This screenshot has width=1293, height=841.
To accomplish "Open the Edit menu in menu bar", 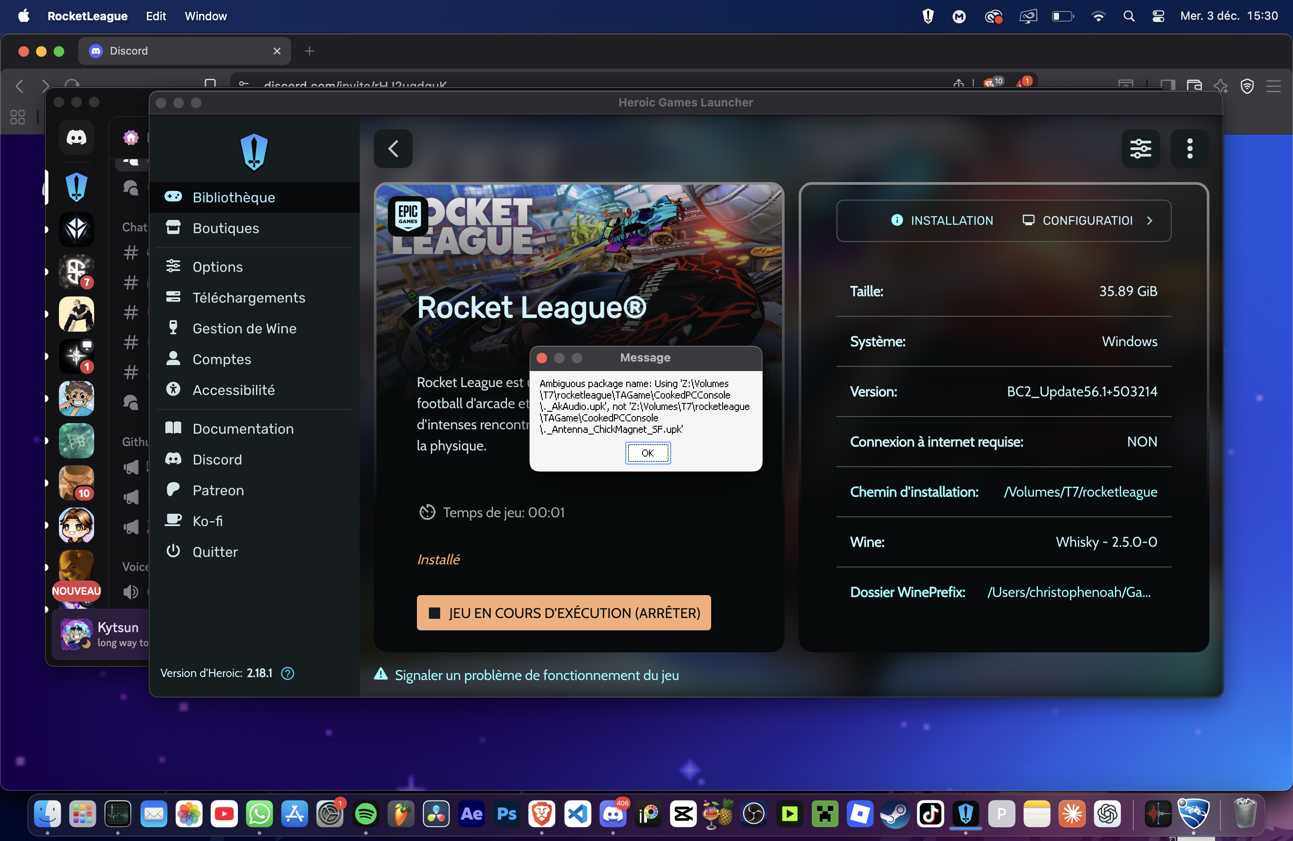I will point(155,16).
